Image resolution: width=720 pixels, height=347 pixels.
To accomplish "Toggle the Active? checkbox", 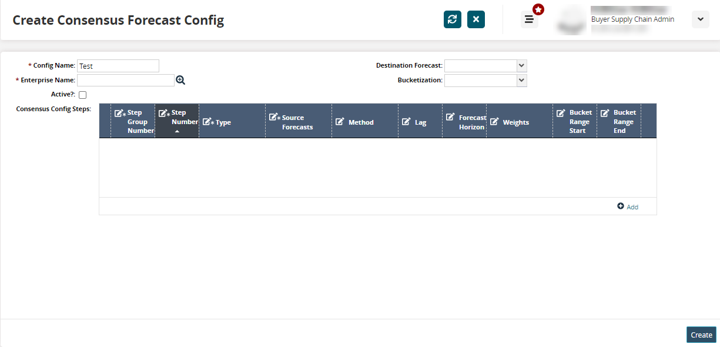I will pyautogui.click(x=83, y=95).
